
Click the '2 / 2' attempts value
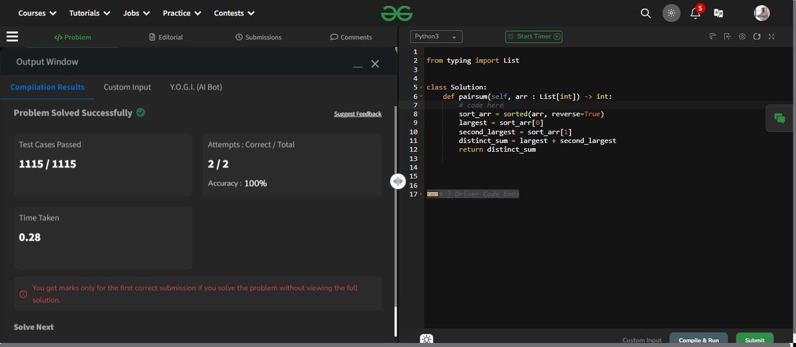219,164
